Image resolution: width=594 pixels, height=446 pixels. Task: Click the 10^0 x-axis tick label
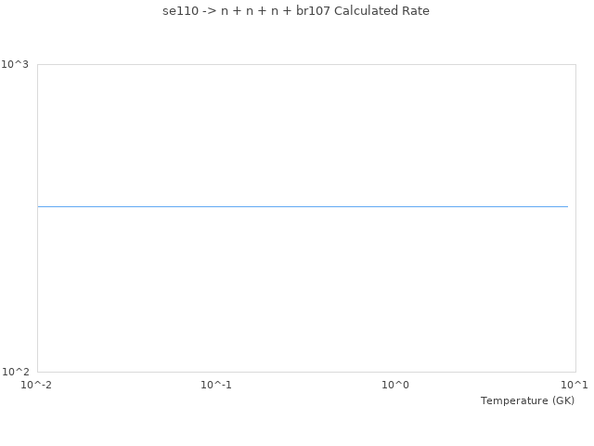(x=395, y=385)
